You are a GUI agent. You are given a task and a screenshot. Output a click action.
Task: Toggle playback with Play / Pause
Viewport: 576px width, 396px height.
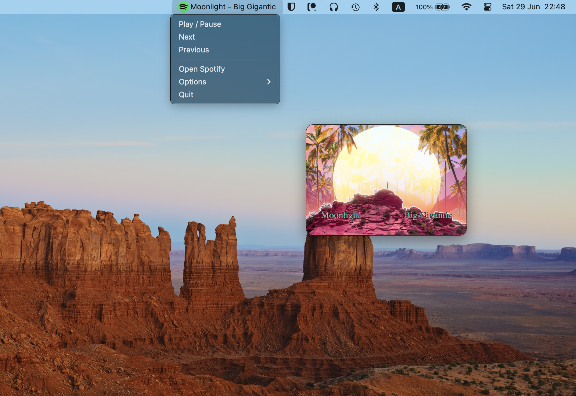pyautogui.click(x=200, y=24)
